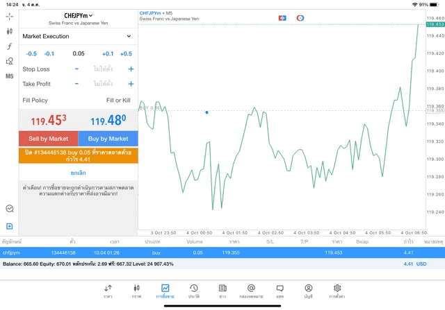Open the indicators function icon
The width and height of the screenshot is (445, 310).
(9, 46)
